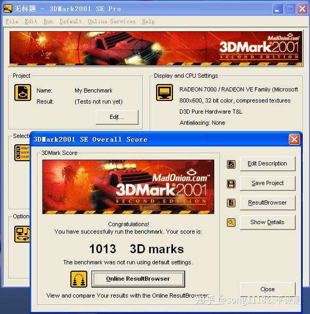
Task: Open the Help menu
Action: (x=148, y=21)
